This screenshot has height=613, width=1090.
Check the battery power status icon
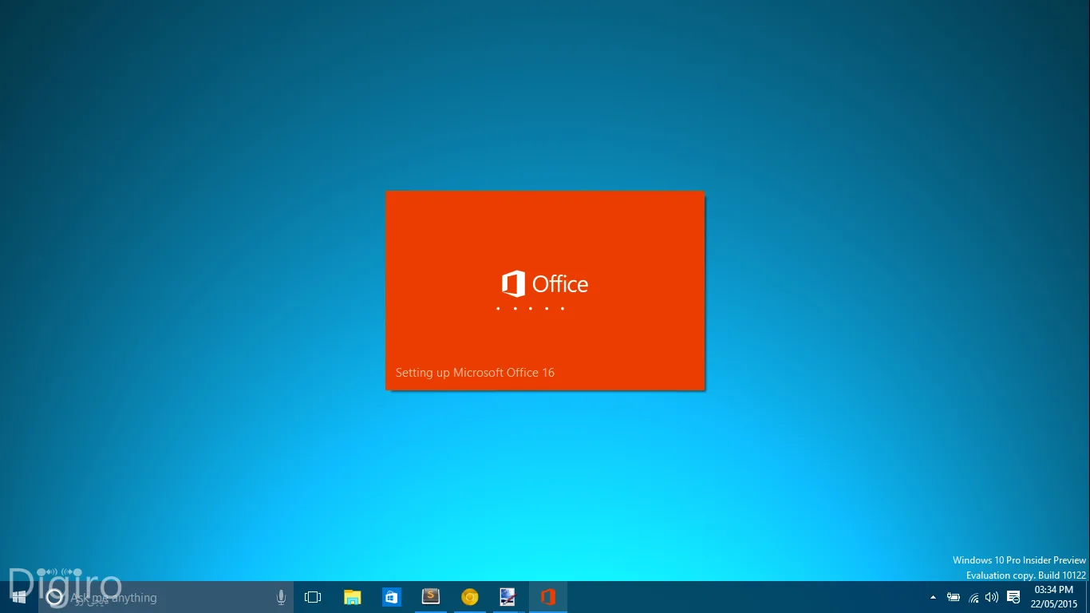pyautogui.click(x=954, y=597)
